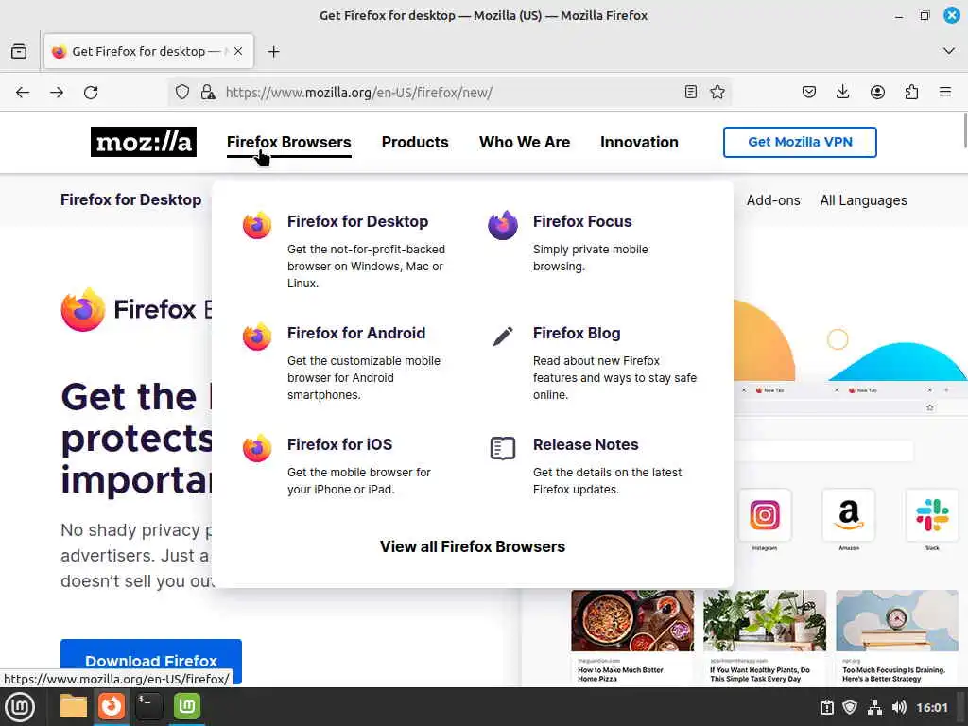View site security padlock info
This screenshot has height=726, width=968.
click(208, 92)
